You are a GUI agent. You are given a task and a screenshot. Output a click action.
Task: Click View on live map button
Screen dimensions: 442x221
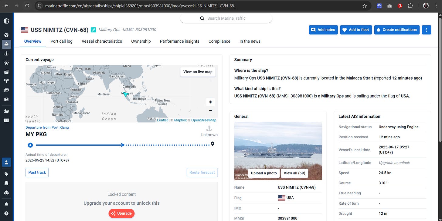tap(198, 72)
